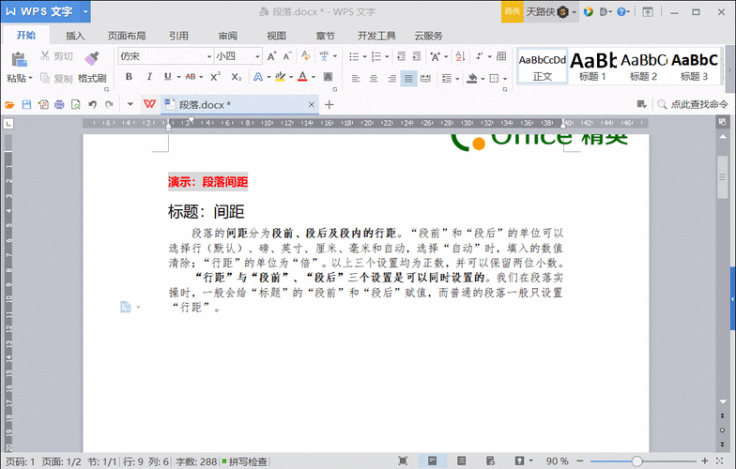Apply the 标题 1 heading style
Viewport: 736px width, 469px height.
tap(593, 67)
